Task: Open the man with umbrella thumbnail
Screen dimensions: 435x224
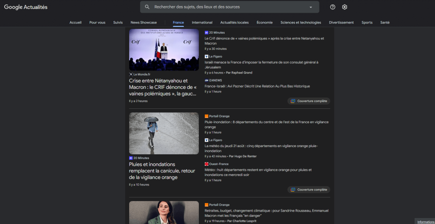Action: pyautogui.click(x=164, y=133)
